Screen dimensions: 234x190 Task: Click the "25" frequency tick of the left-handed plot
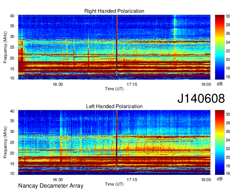click(12, 142)
